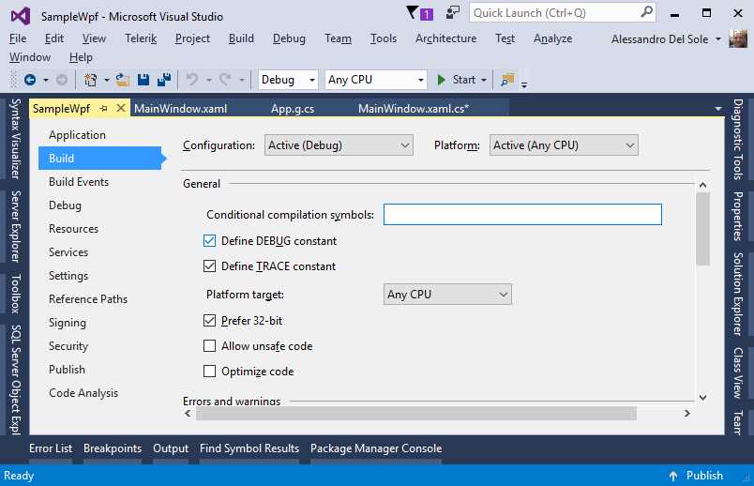Click the Publish up-arrow icon in the status bar

pos(673,476)
